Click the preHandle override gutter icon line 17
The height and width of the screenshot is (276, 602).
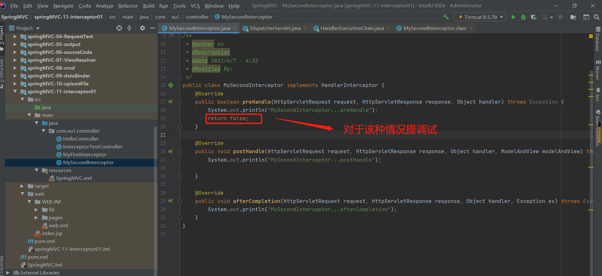[x=171, y=102]
